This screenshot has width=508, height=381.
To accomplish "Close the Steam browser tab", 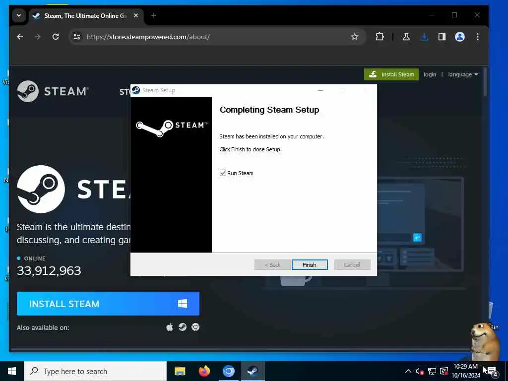I will click(136, 15).
